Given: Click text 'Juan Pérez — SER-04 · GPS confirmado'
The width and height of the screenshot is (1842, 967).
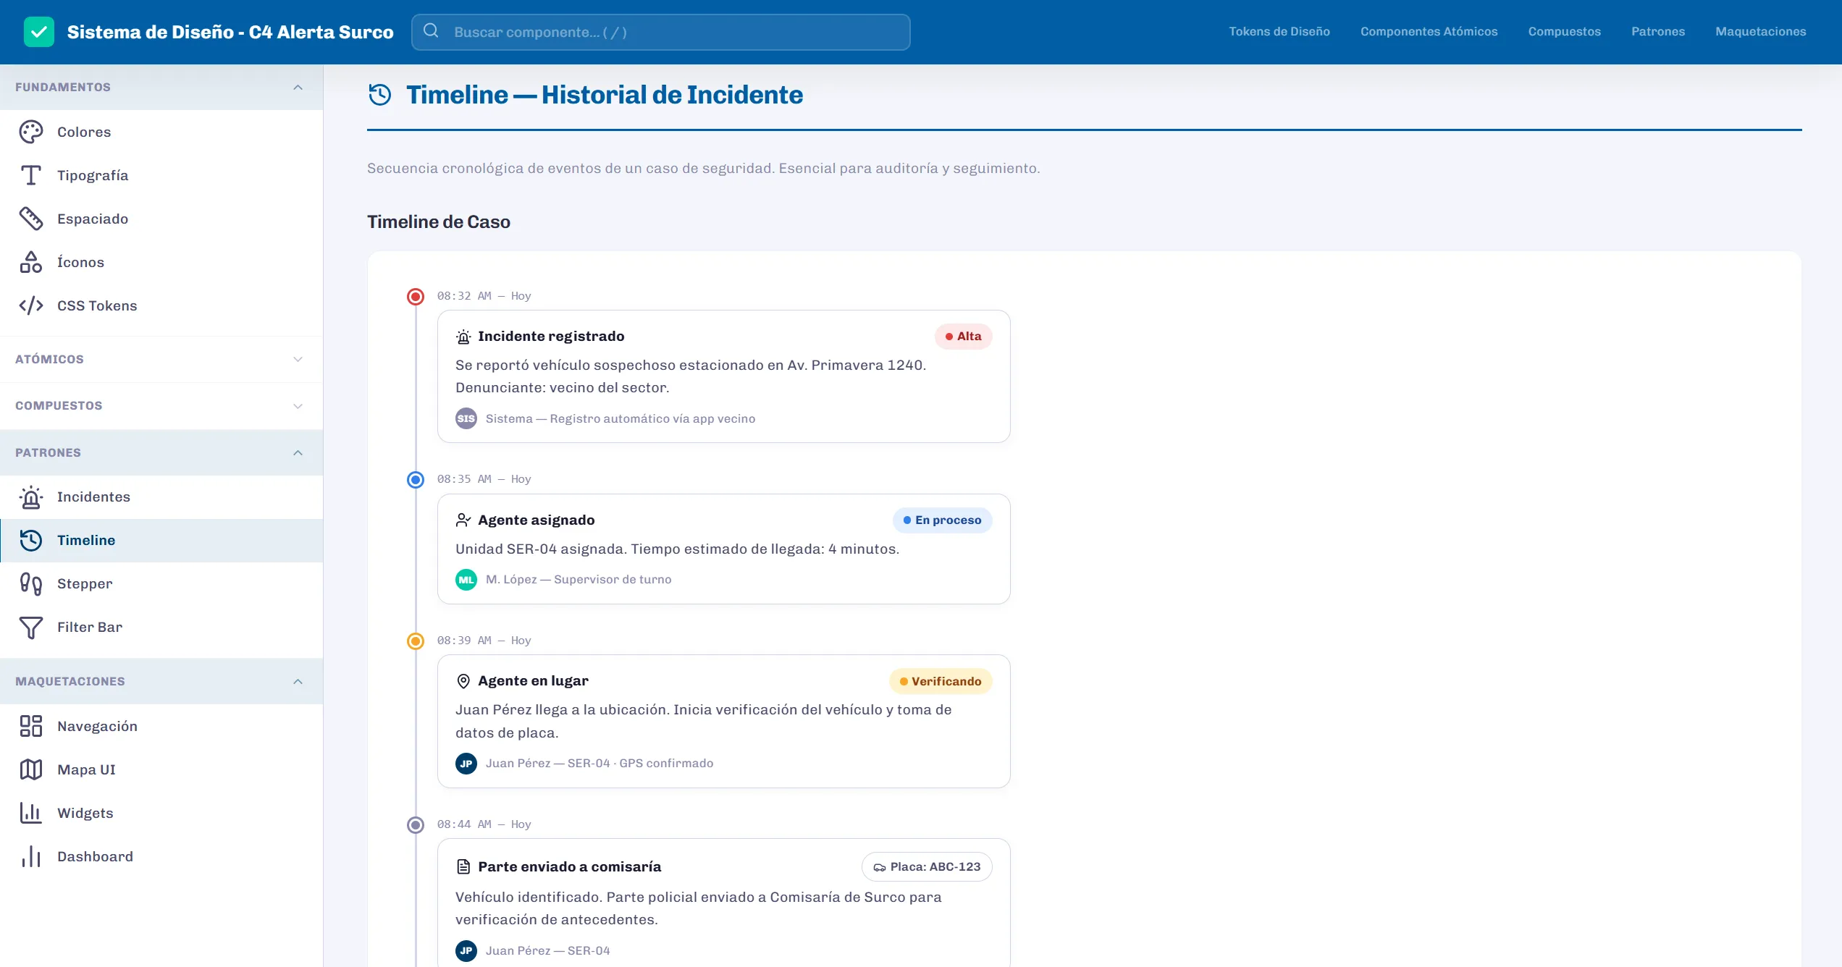Looking at the screenshot, I should pos(600,764).
